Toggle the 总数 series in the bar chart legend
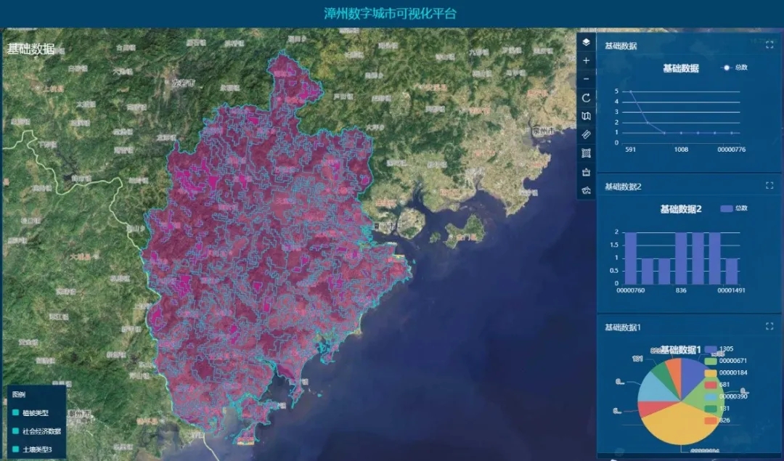 point(734,208)
